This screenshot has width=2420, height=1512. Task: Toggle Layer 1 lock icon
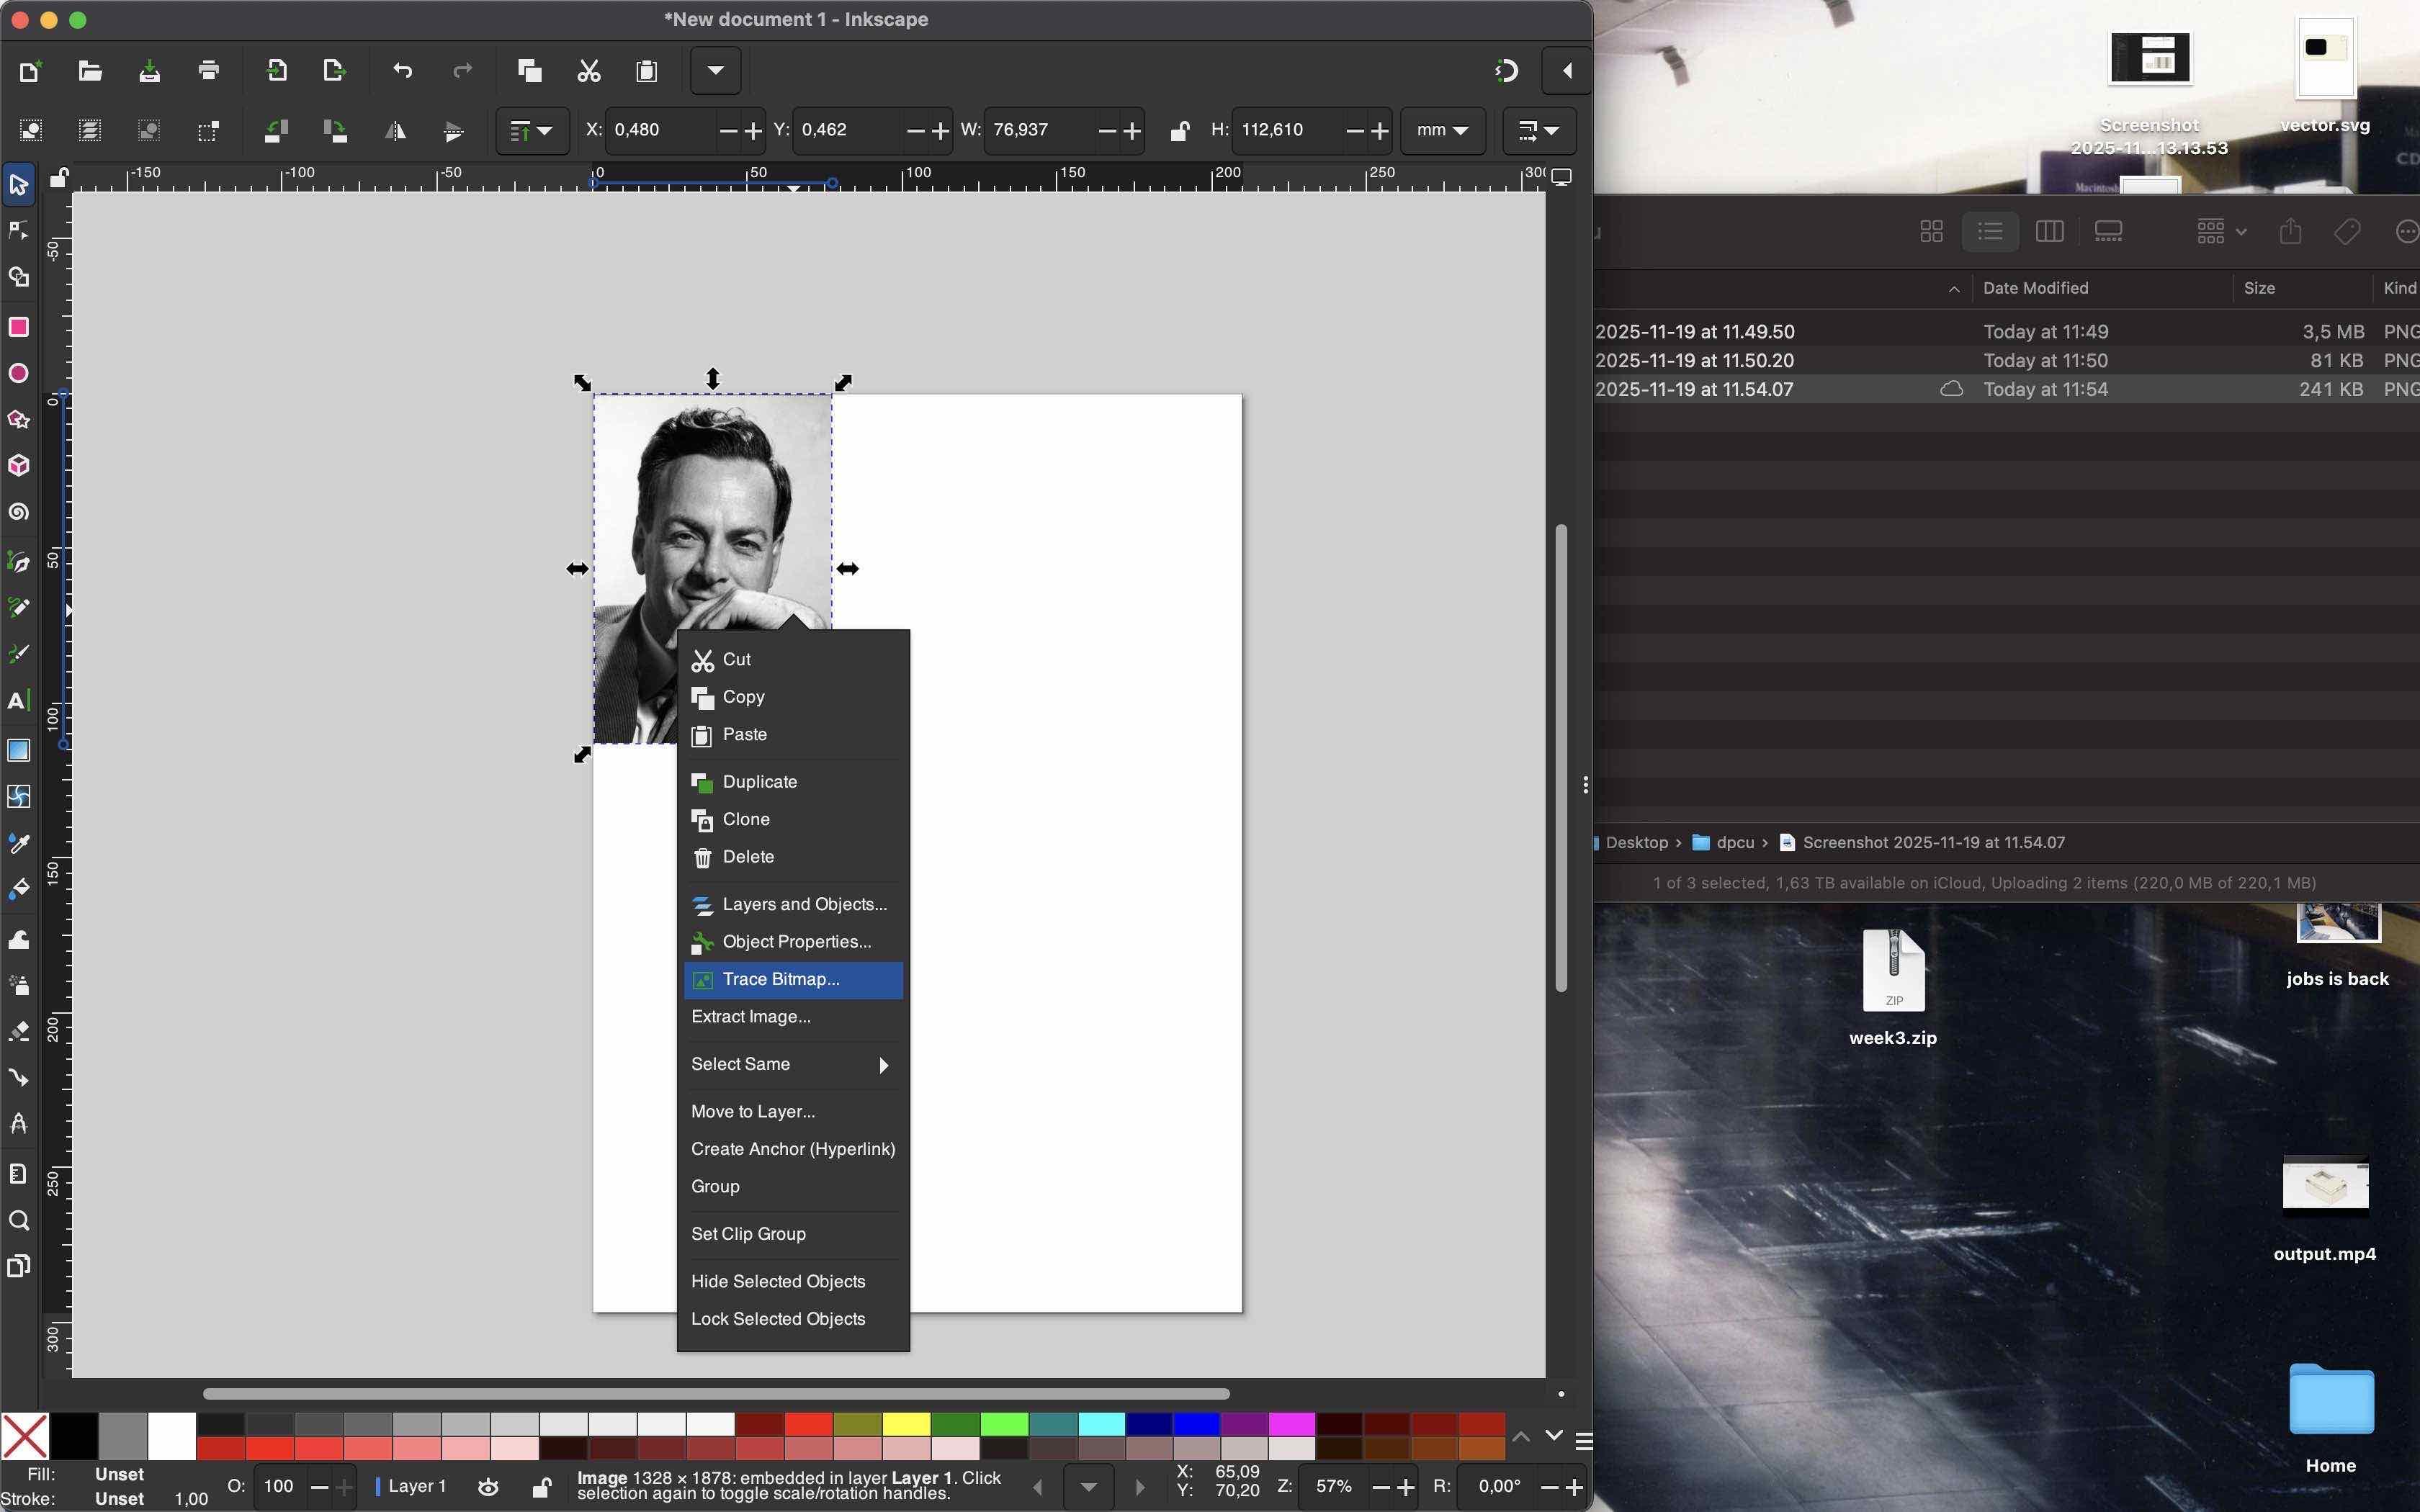541,1487
